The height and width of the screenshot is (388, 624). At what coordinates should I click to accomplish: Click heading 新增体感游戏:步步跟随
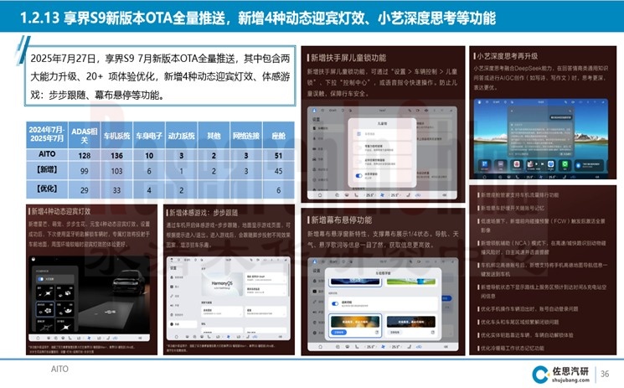(204, 213)
